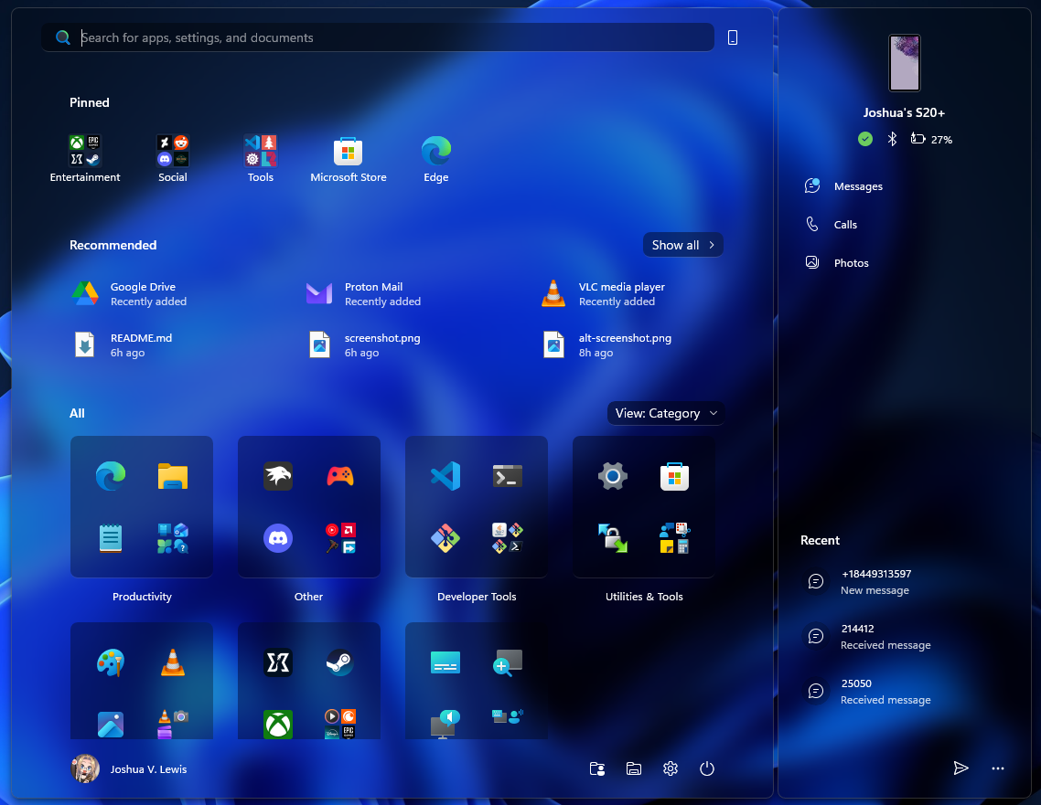
Task: Open Joshua V. Lewis account menu
Action: coord(130,769)
